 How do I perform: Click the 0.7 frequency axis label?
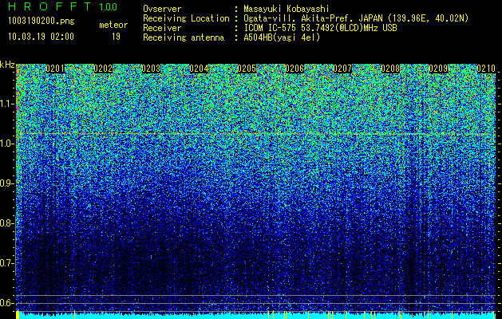coord(6,263)
